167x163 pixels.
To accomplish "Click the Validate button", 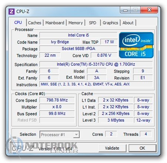I will pos(112,148).
